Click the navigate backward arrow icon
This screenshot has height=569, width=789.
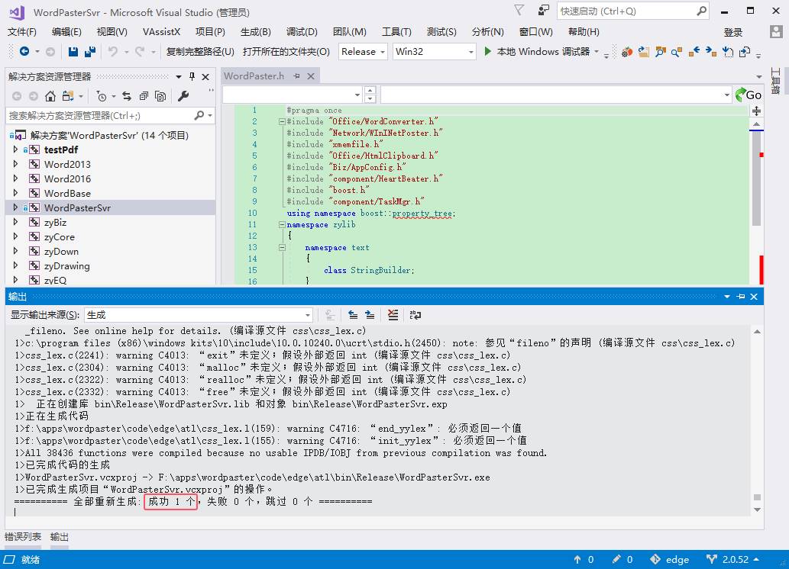24,52
